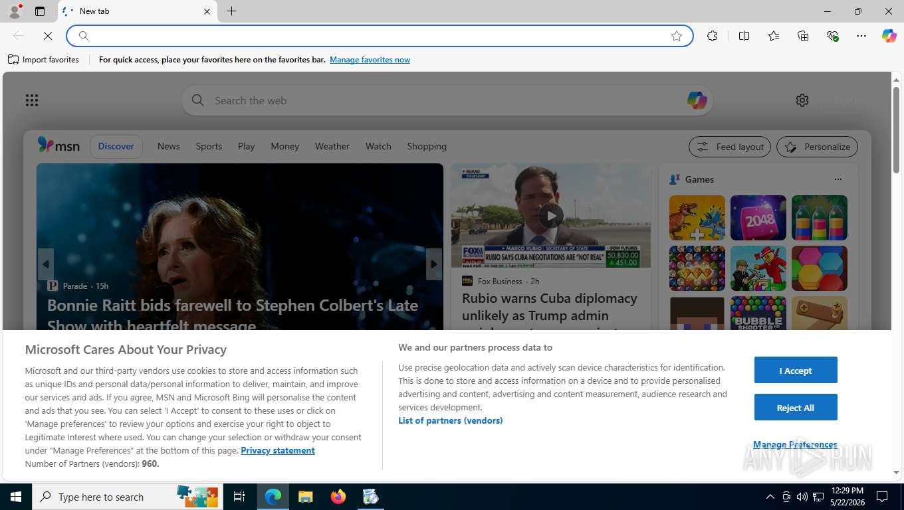Open the Shopping tab
Screen dimensions: 904x510
[x=427, y=146]
